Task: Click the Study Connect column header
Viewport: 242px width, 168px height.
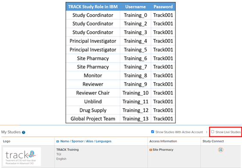Action: point(213,141)
